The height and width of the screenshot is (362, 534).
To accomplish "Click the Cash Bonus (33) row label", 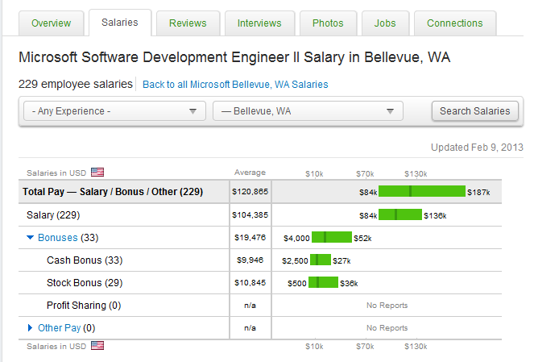I will click(x=85, y=260).
